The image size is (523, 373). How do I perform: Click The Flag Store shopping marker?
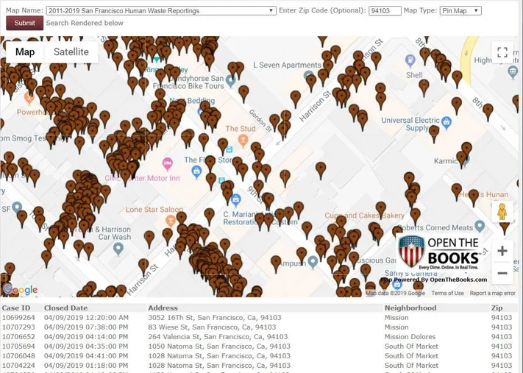coord(196,172)
